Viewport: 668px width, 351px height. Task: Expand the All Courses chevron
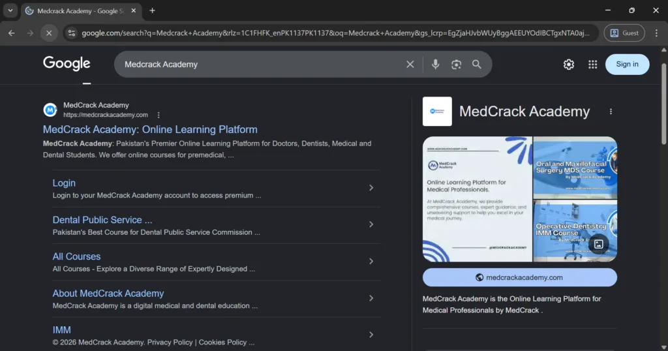pyautogui.click(x=371, y=261)
